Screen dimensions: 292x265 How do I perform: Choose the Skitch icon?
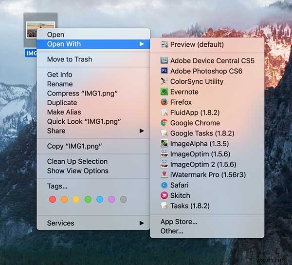164,195
